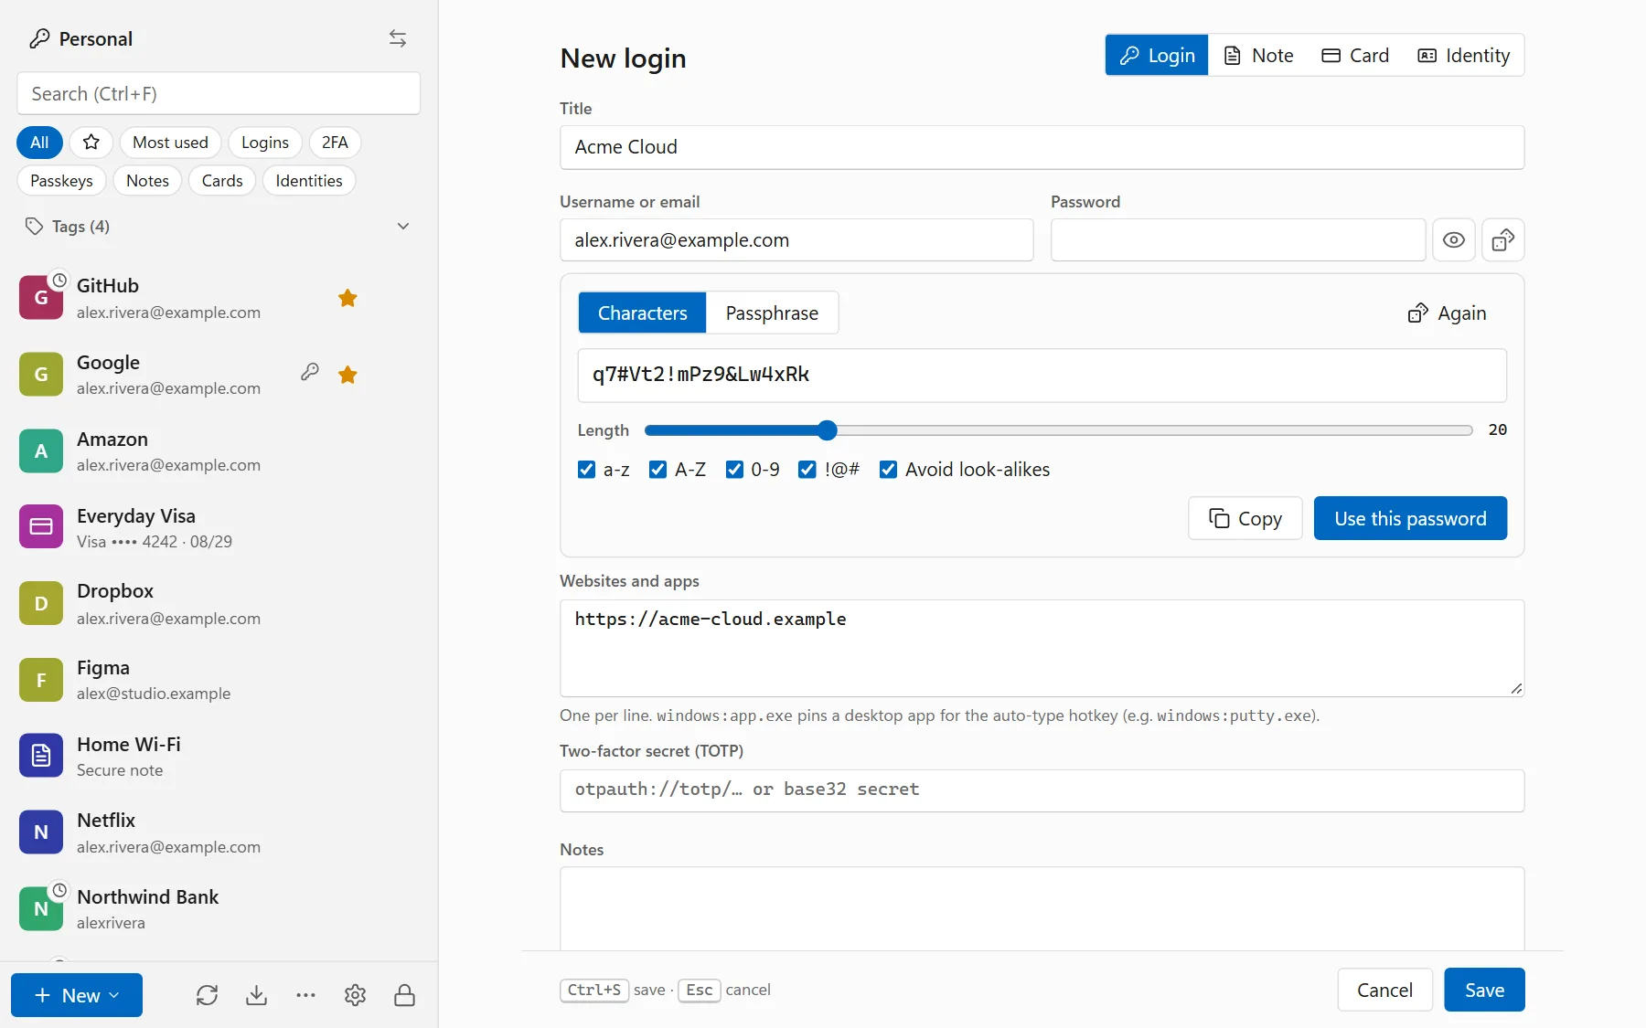Click the Northwind Bank avatar icon
This screenshot has width=1646, height=1028.
[x=41, y=909]
